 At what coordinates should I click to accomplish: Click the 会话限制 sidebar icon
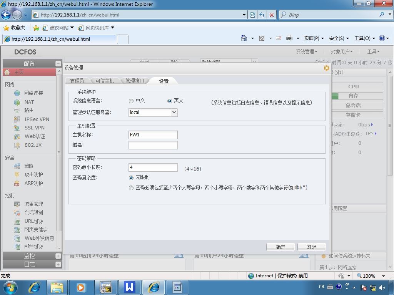[x=17, y=213]
